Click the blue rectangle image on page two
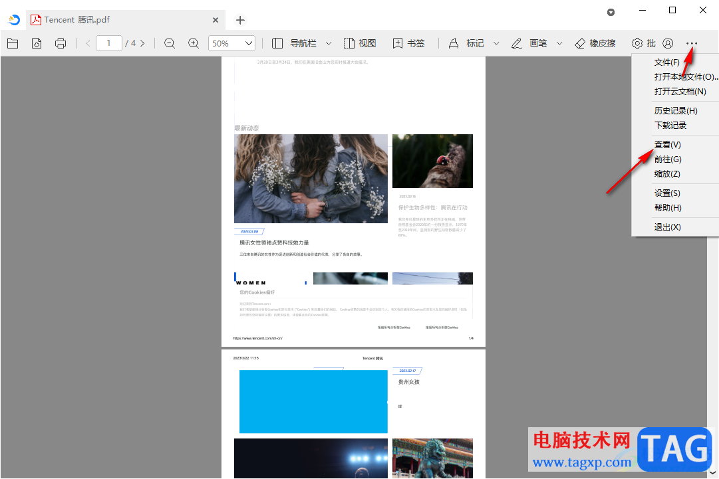This screenshot has height=479, width=719. [x=313, y=402]
